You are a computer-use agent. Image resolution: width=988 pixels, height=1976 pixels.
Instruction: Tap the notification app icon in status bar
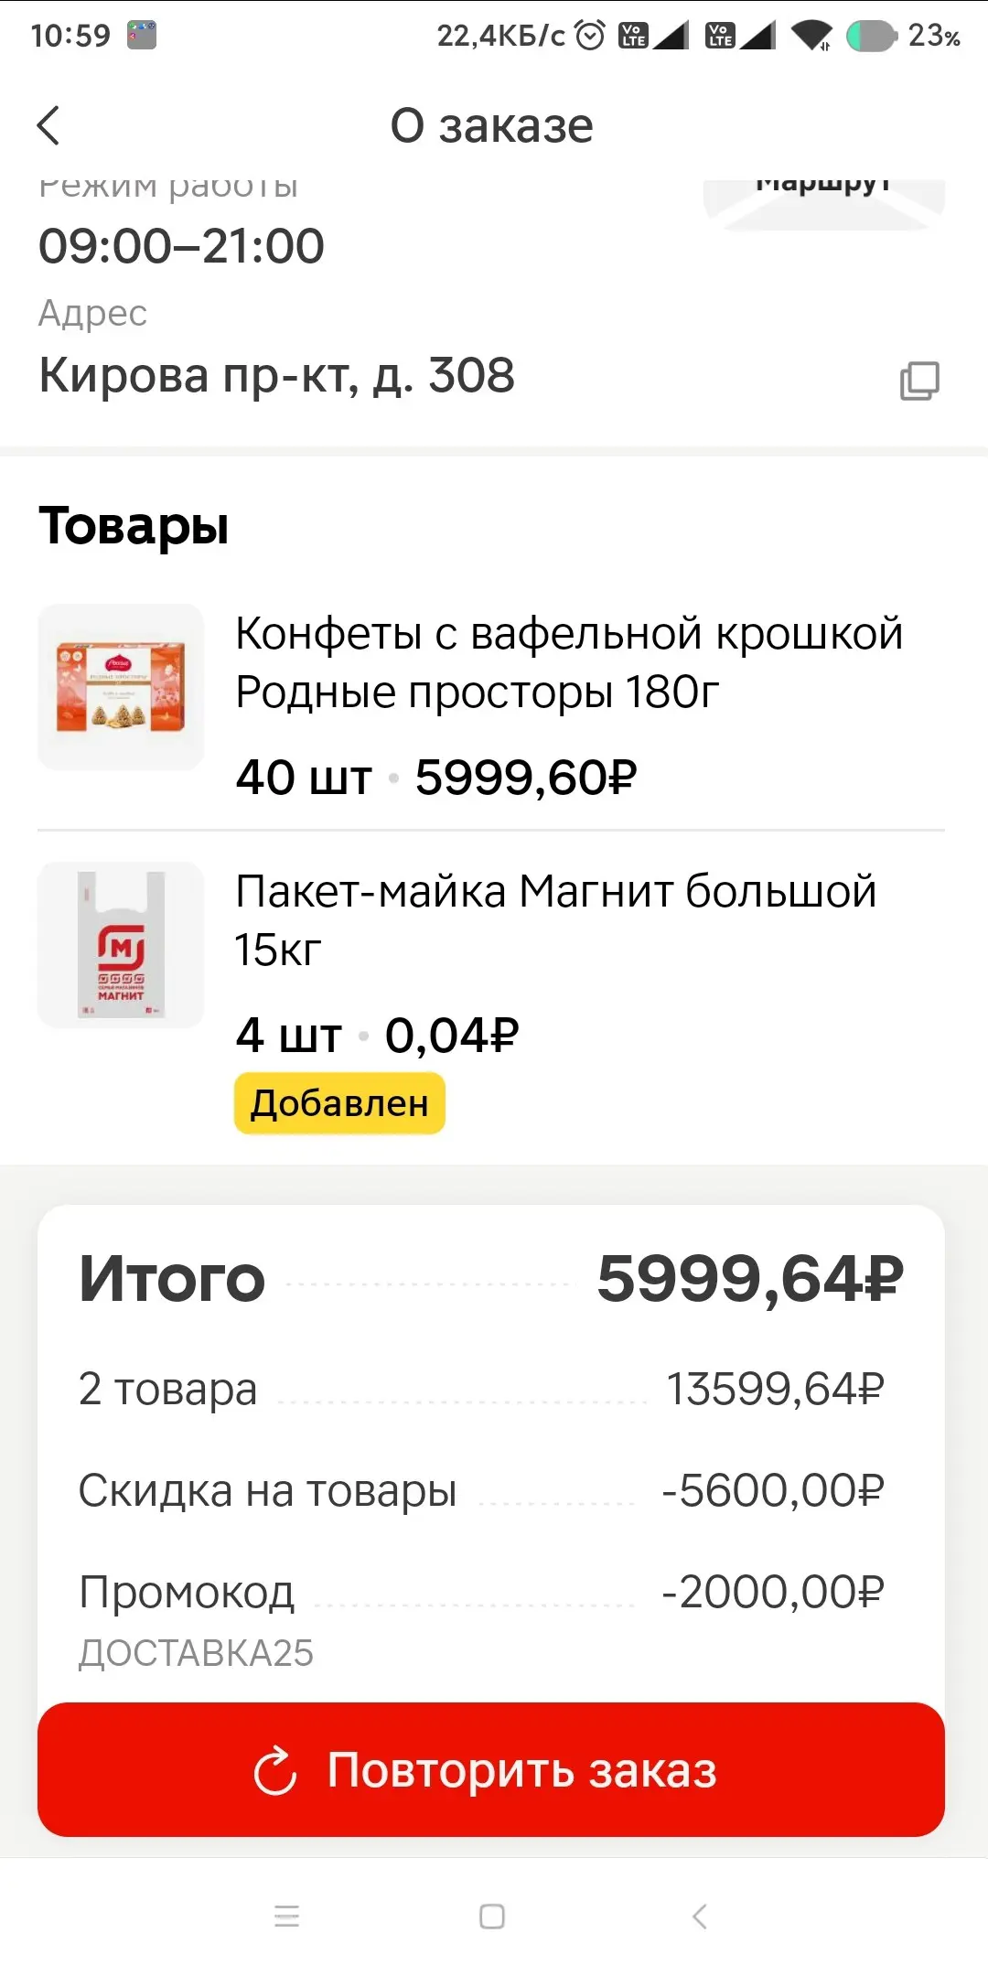pos(142,36)
